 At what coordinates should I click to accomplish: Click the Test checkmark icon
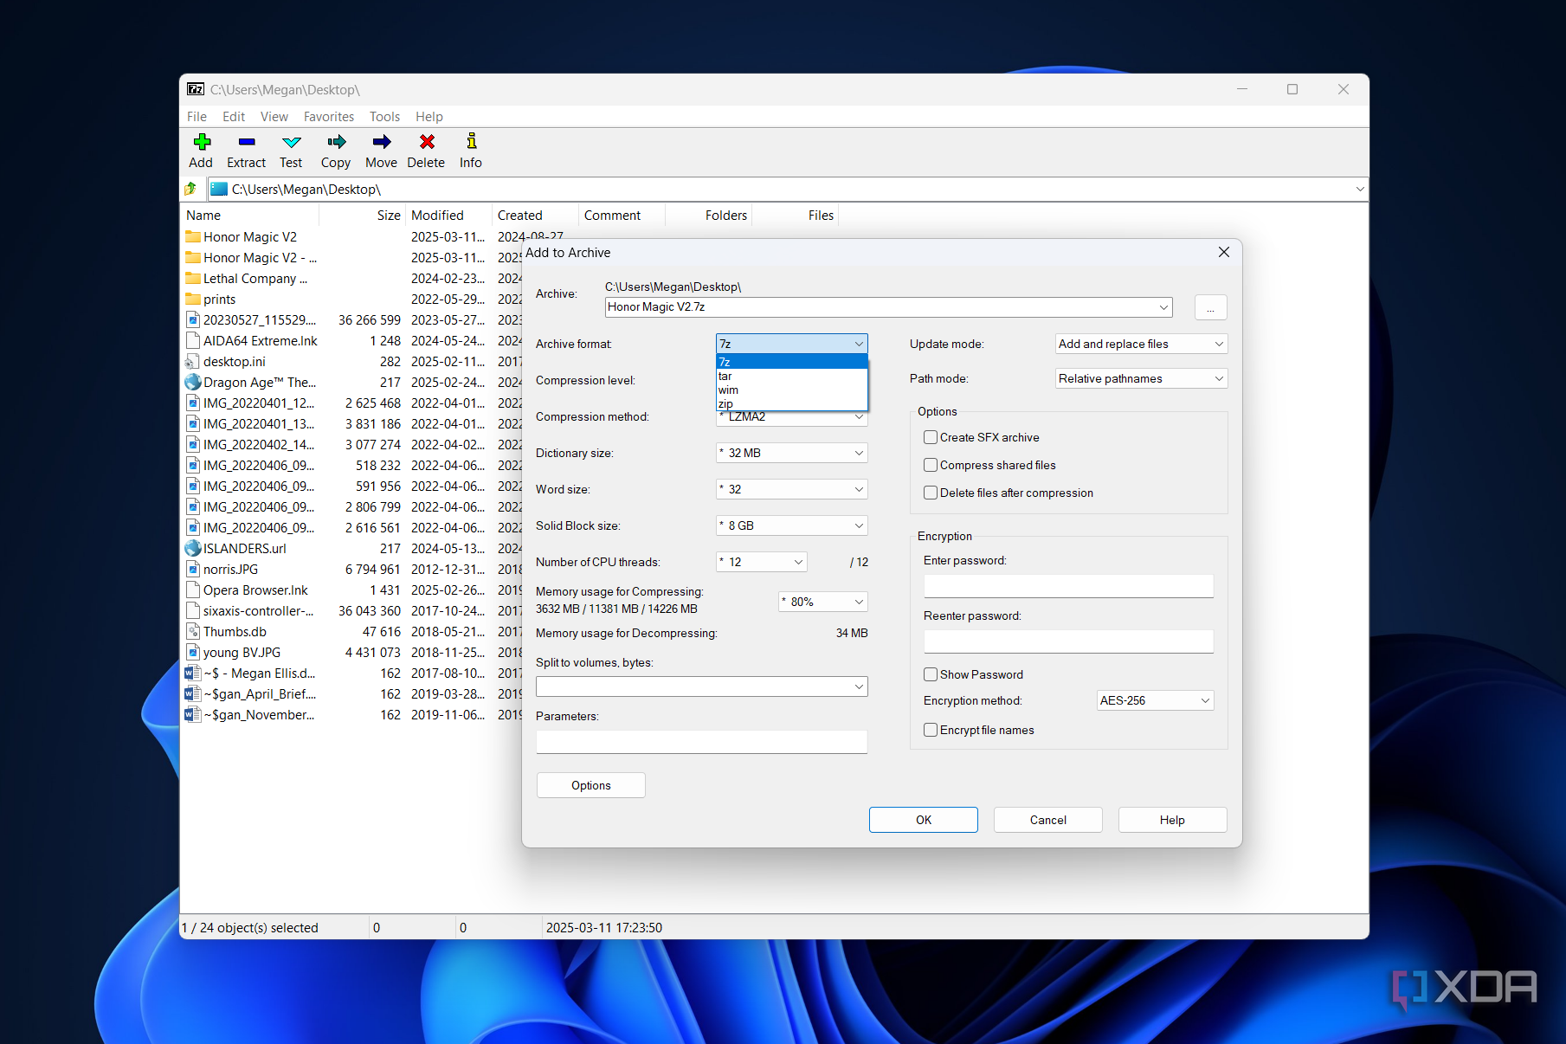(x=291, y=143)
